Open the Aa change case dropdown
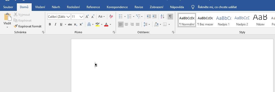The height and width of the screenshot is (92, 275). click(x=101, y=16)
